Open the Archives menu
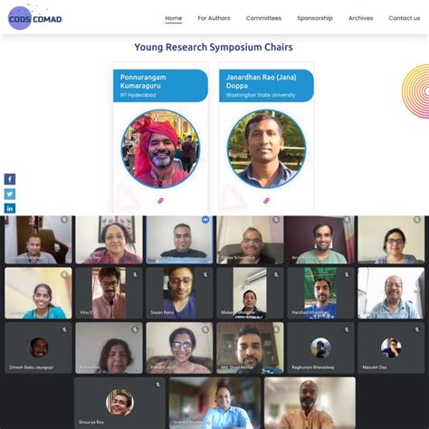 (x=361, y=18)
